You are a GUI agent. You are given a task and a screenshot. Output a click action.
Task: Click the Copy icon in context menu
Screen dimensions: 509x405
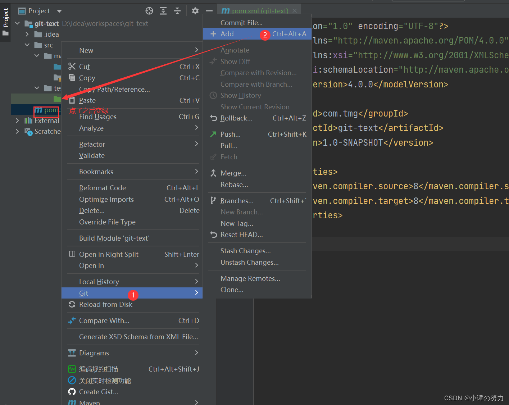(72, 78)
